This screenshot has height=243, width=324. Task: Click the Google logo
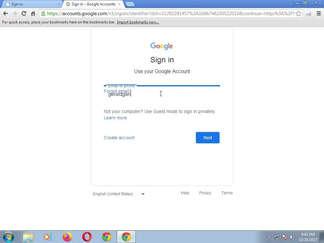(x=162, y=46)
